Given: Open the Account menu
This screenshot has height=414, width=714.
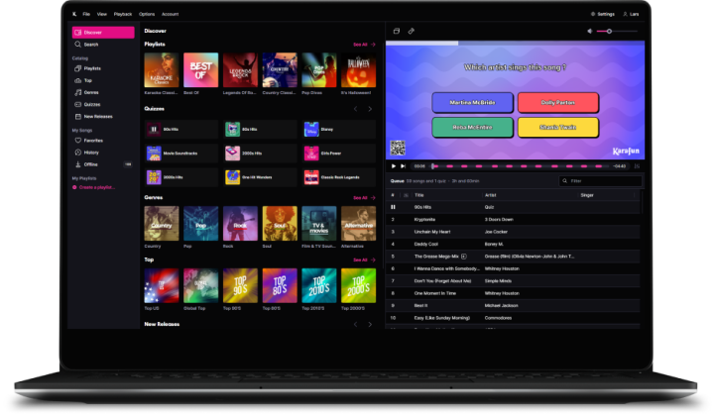Looking at the screenshot, I should (x=170, y=14).
